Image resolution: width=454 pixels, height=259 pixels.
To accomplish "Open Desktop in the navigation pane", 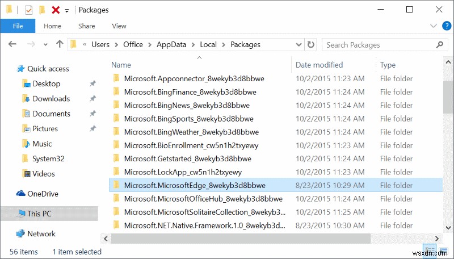I will [47, 83].
